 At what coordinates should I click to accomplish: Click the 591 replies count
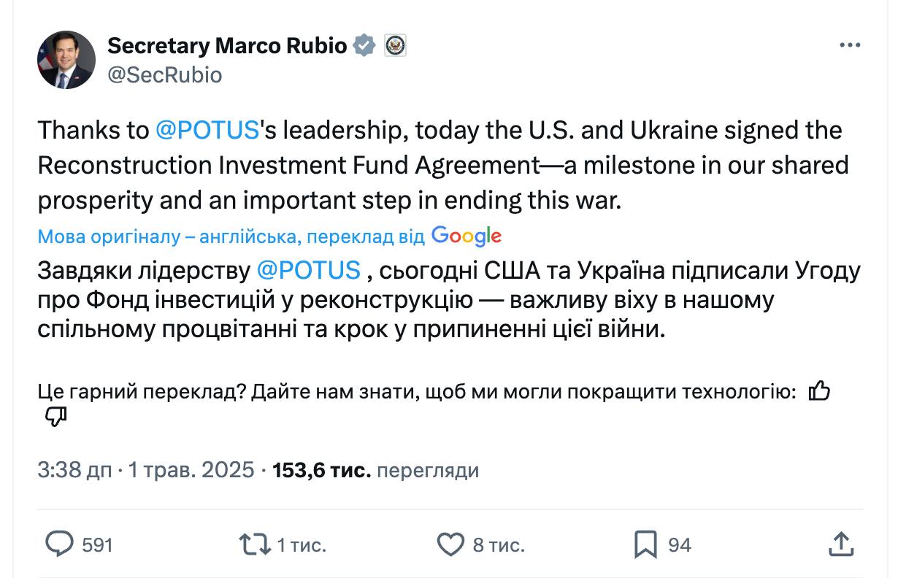pyautogui.click(x=97, y=544)
